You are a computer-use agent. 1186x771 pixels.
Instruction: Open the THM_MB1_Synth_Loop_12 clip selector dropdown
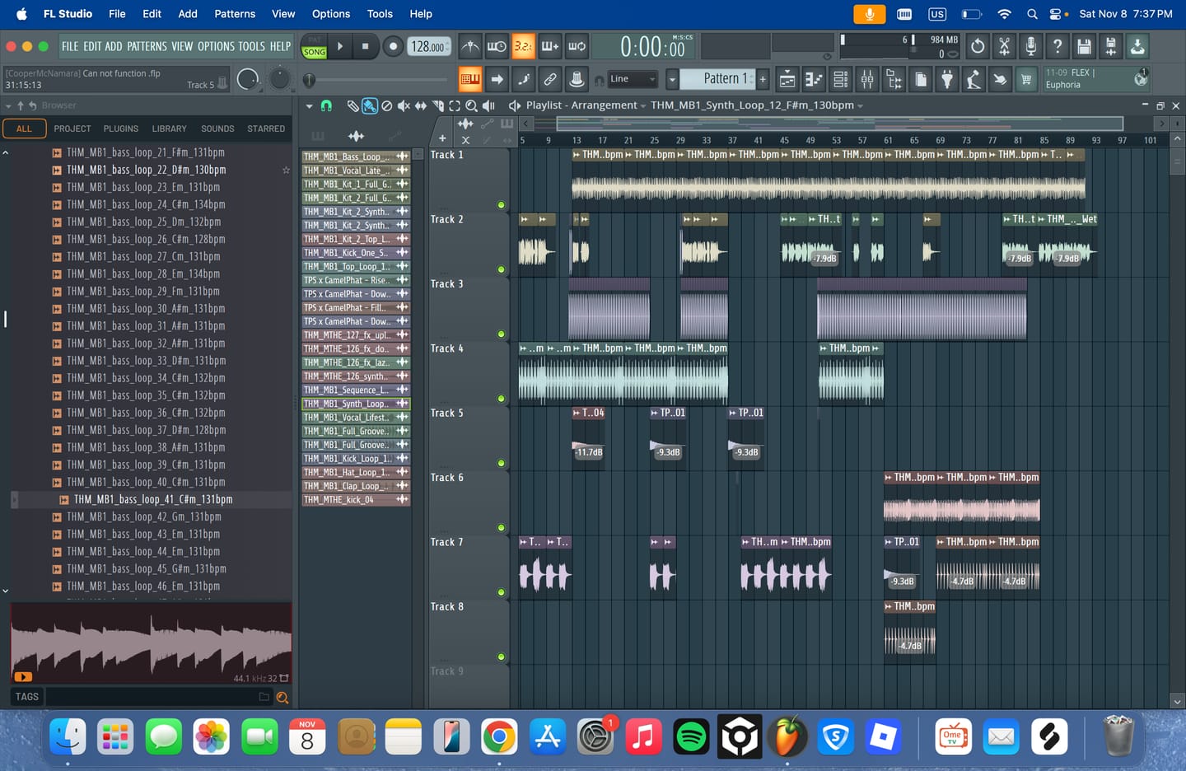(757, 105)
